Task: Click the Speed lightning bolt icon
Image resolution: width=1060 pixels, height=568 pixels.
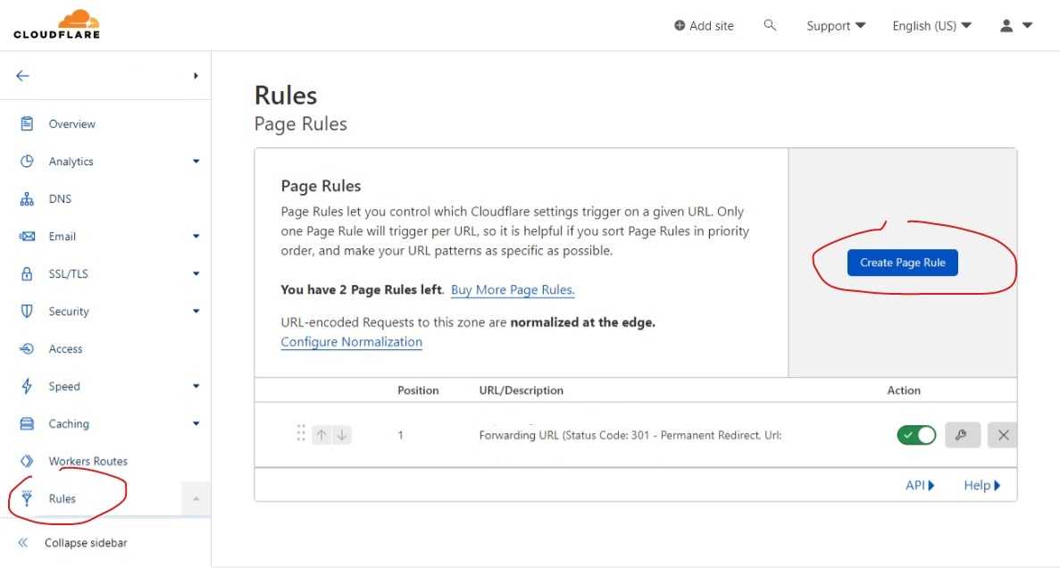Action: point(27,386)
